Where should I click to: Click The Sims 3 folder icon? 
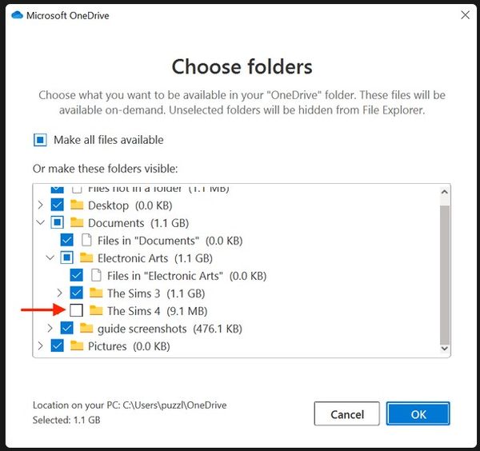(x=96, y=293)
